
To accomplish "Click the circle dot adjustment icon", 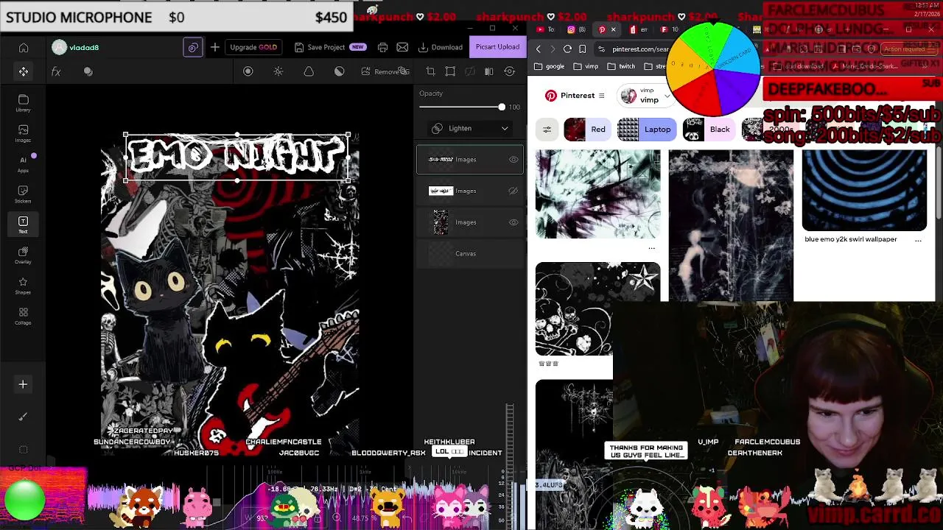I will click(x=248, y=71).
